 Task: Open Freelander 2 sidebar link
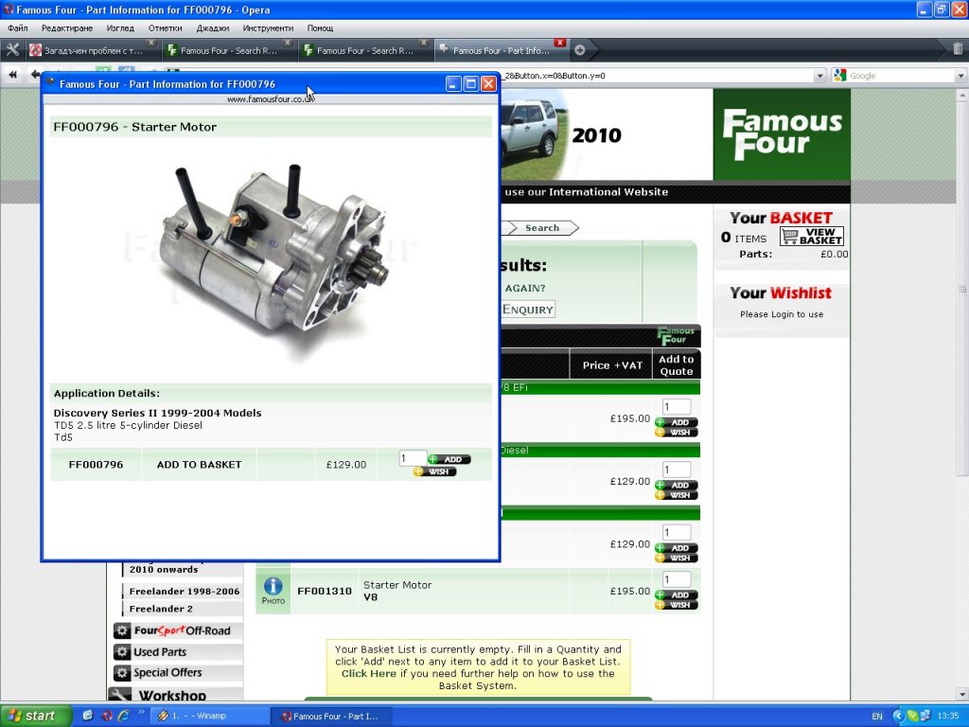(x=161, y=609)
